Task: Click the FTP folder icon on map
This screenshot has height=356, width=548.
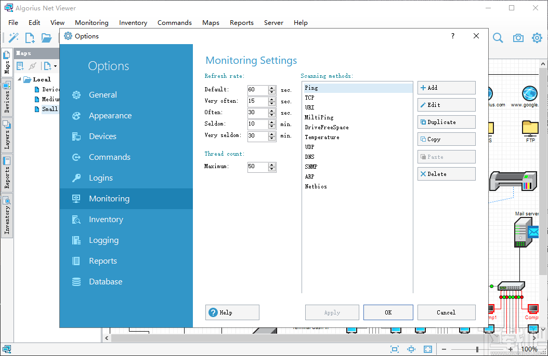Action: tap(530, 128)
